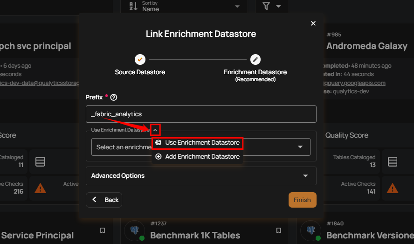
Task: Open the bigquery.googleapis.com link
Action: pos(355,83)
